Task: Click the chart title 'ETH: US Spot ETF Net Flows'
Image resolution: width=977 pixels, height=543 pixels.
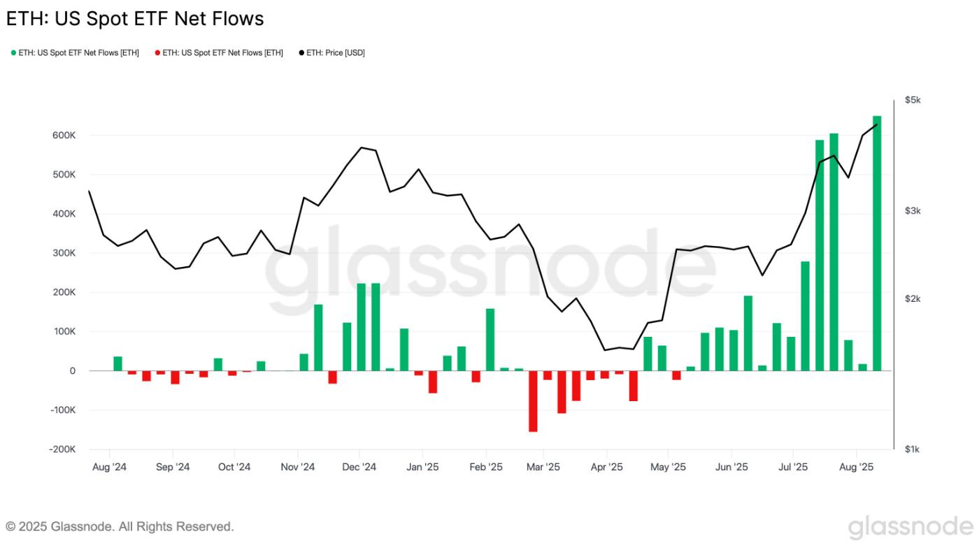Action: coord(135,19)
